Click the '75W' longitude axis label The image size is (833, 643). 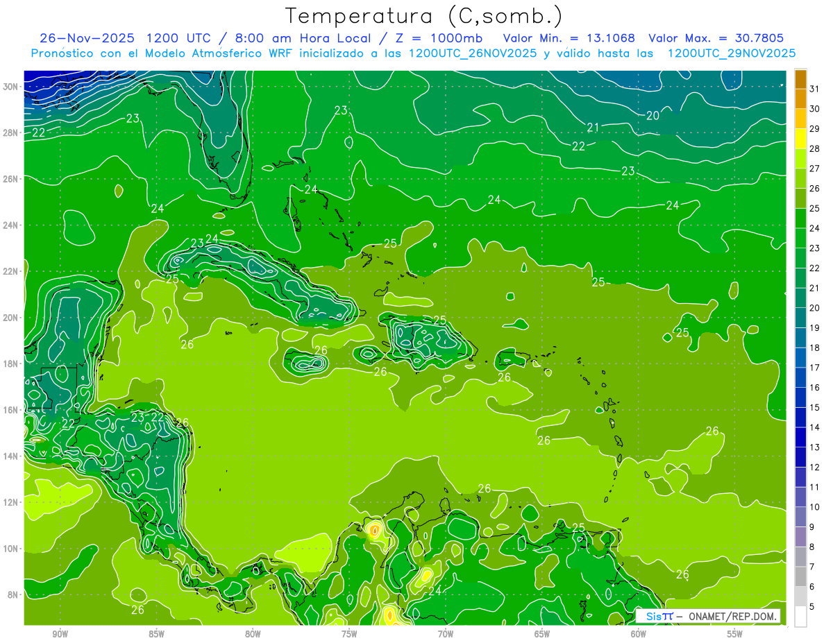[349, 634]
